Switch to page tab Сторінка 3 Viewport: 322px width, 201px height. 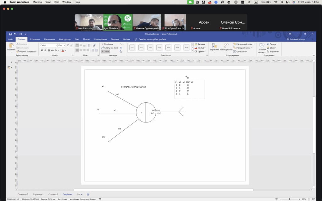pyautogui.click(x=53, y=194)
